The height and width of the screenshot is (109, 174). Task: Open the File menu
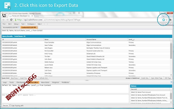tap(4, 24)
